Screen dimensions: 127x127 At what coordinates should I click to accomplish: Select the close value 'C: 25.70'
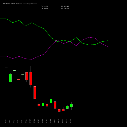(x=44, y=7)
